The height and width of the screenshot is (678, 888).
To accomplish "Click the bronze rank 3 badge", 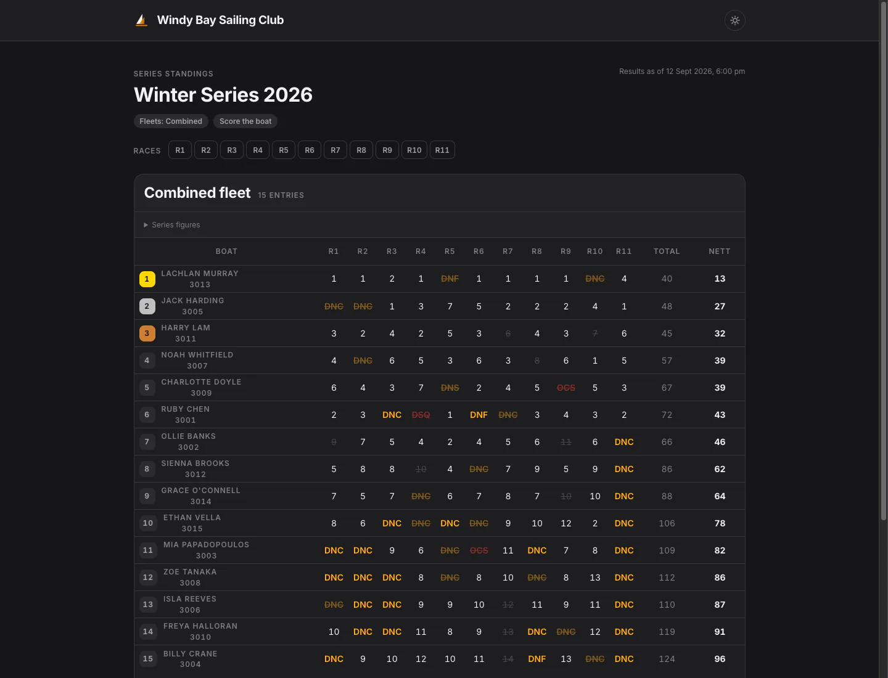I will click(x=147, y=333).
